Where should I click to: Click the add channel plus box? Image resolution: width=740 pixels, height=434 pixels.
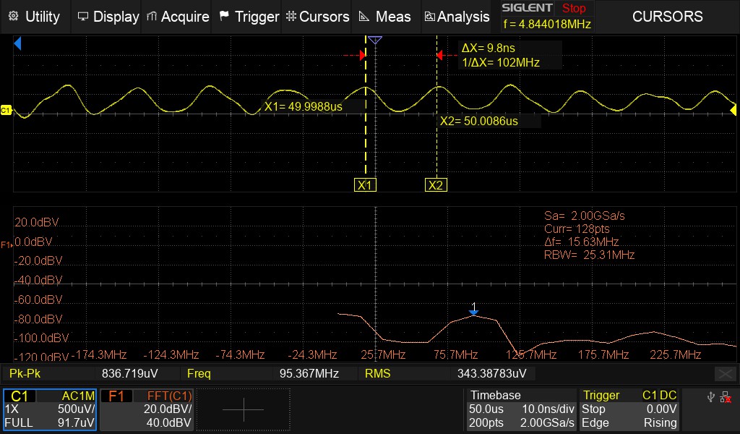pyautogui.click(x=244, y=410)
